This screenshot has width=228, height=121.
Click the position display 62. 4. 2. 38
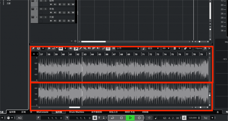[x=171, y=118]
